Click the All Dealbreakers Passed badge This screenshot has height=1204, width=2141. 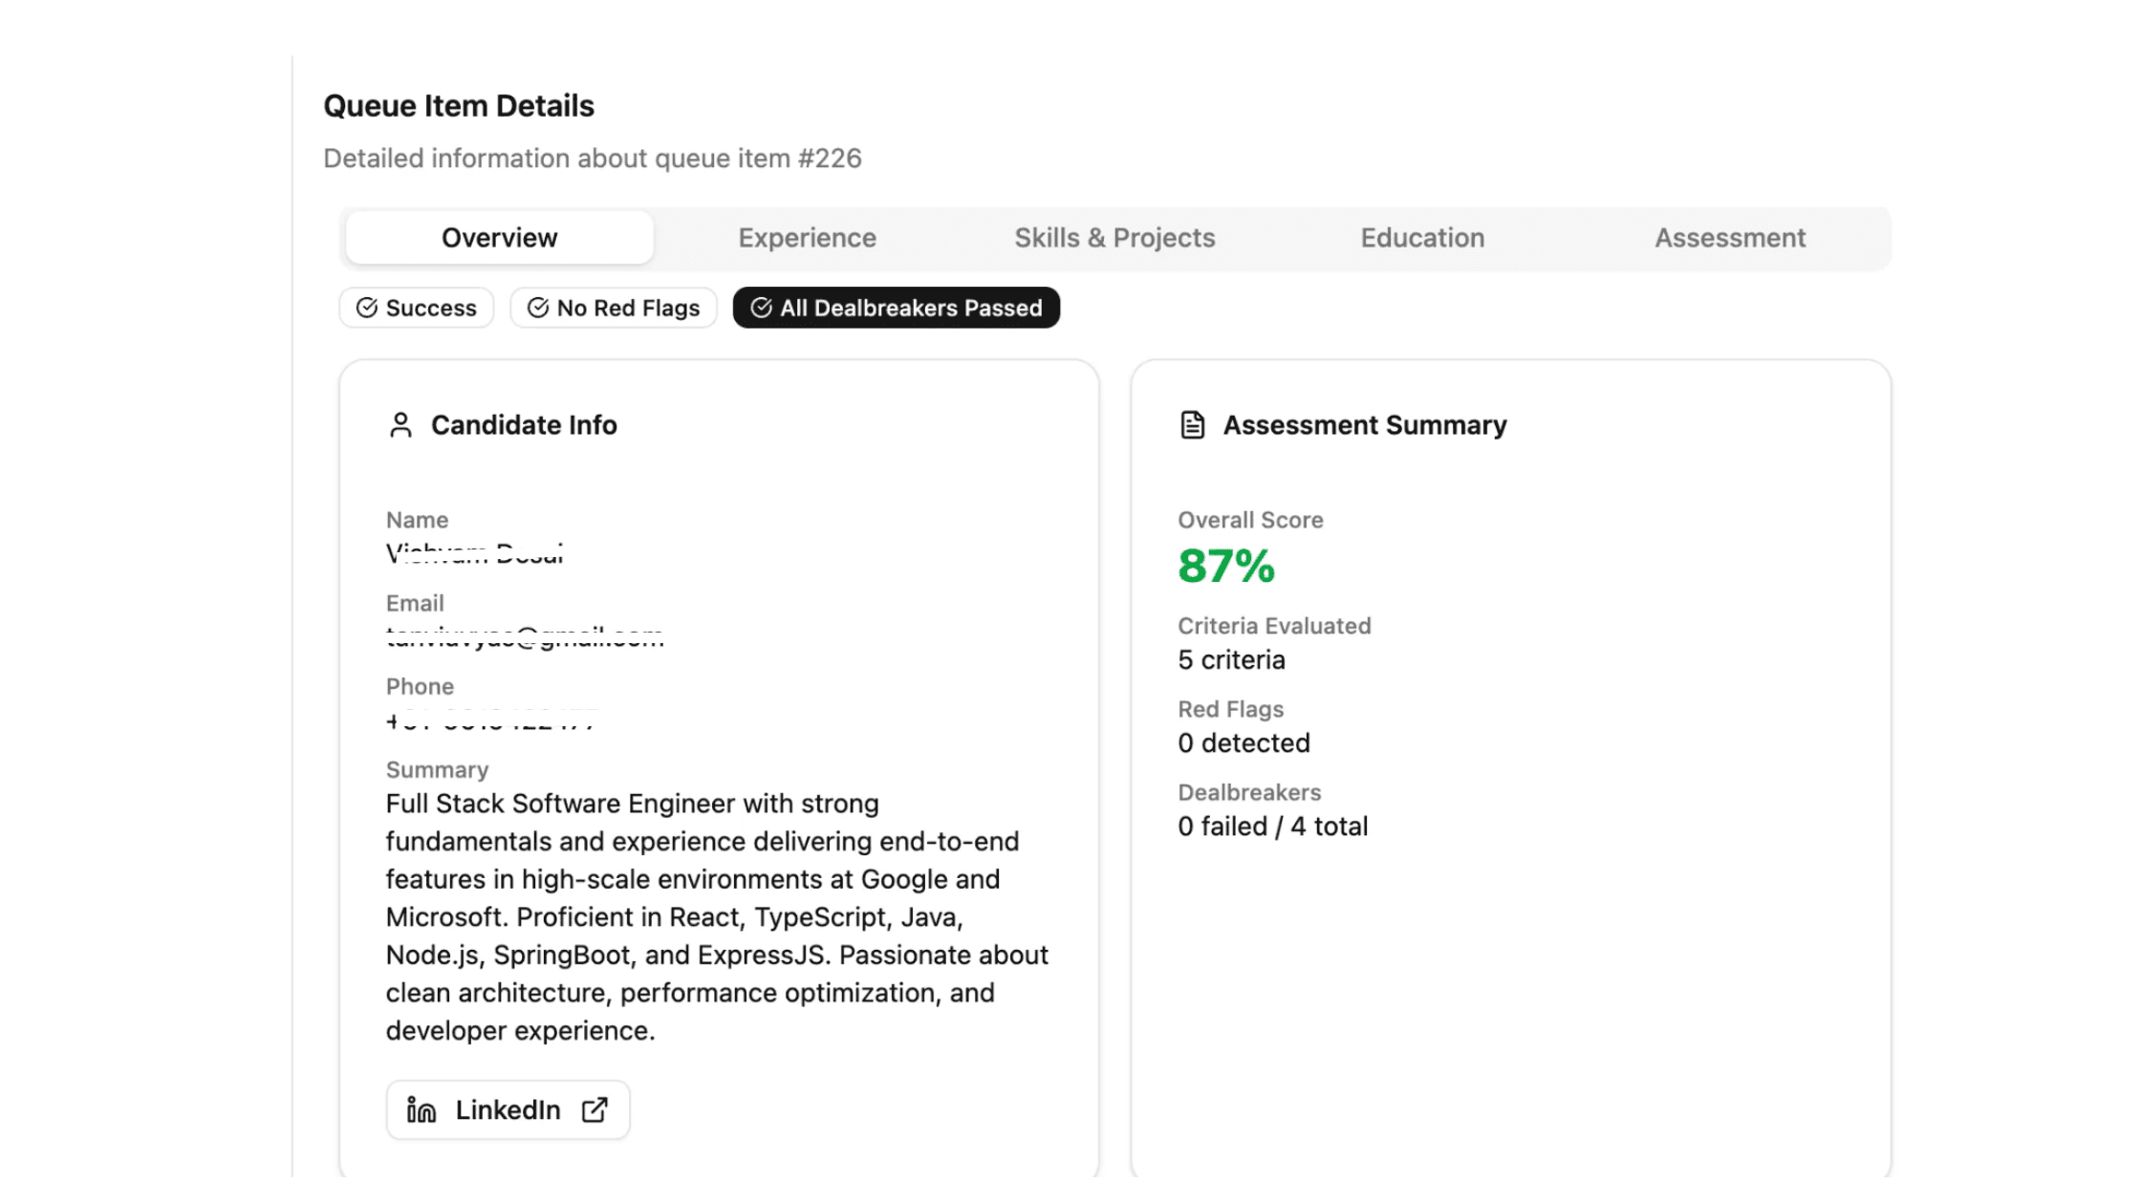[x=897, y=308]
